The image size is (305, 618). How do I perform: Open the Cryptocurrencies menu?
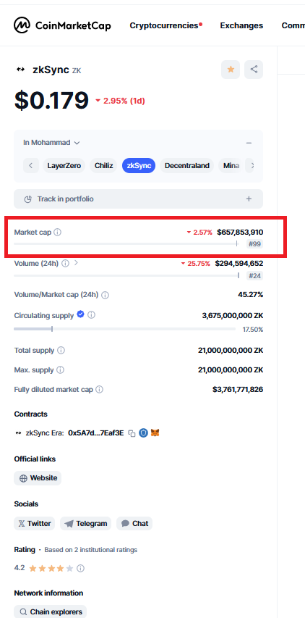pos(166,25)
